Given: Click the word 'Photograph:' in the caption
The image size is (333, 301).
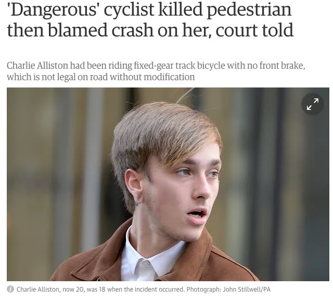Looking at the screenshot, I should pos(204,290).
